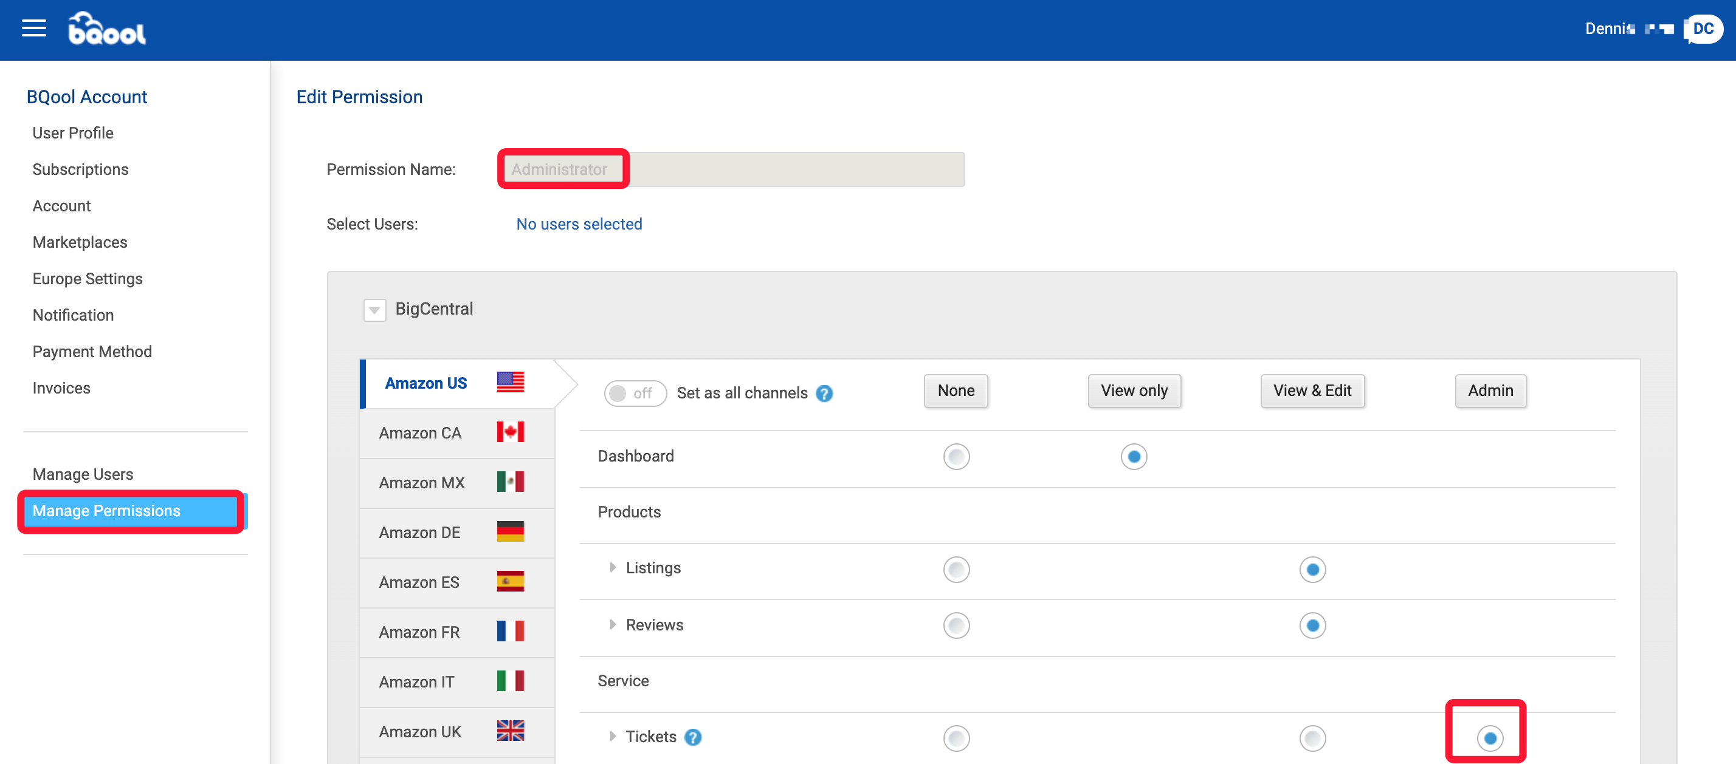Screen dimensions: 1736x764
Task: Click the help icon beside Tickets
Action: coord(692,737)
